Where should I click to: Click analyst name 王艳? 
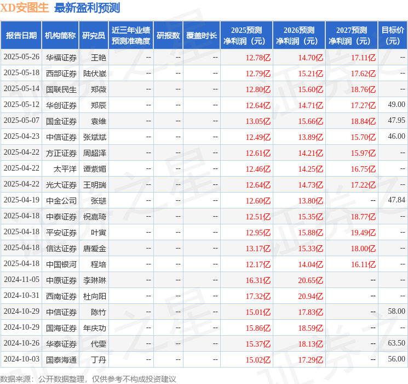click(x=99, y=58)
